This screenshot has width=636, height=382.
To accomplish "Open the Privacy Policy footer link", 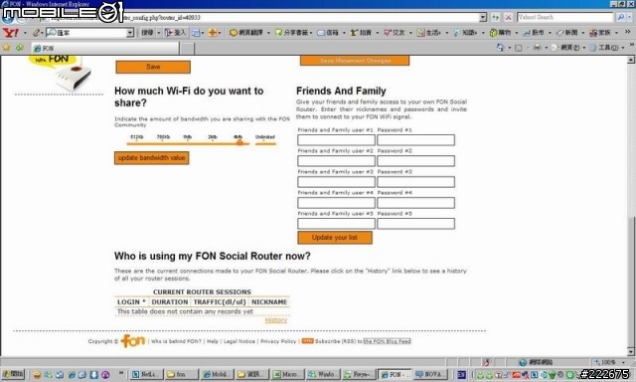I will click(x=278, y=341).
